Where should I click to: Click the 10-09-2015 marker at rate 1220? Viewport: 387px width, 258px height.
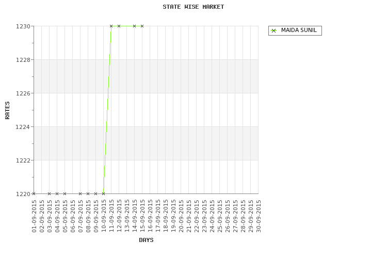(x=103, y=194)
